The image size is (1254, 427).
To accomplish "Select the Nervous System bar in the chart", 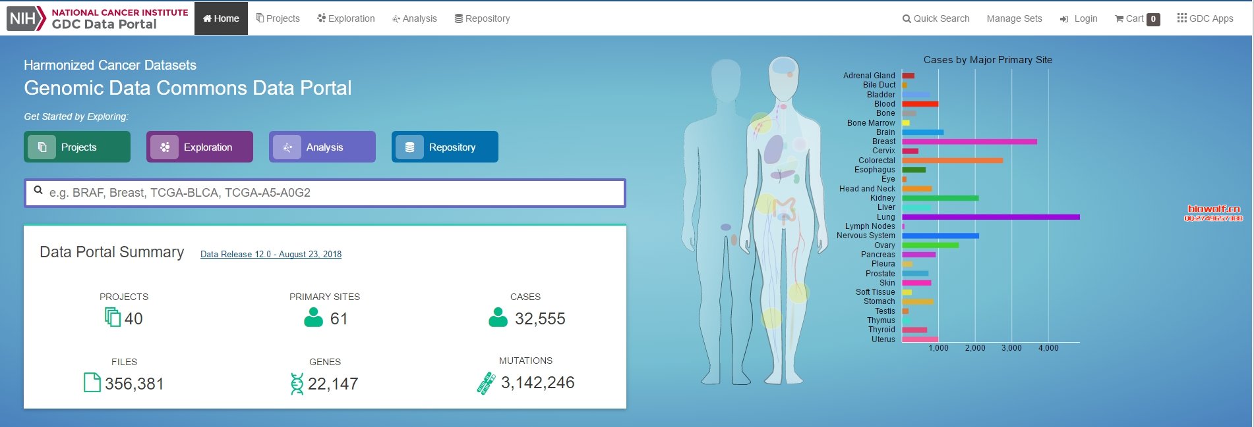I will pos(940,236).
